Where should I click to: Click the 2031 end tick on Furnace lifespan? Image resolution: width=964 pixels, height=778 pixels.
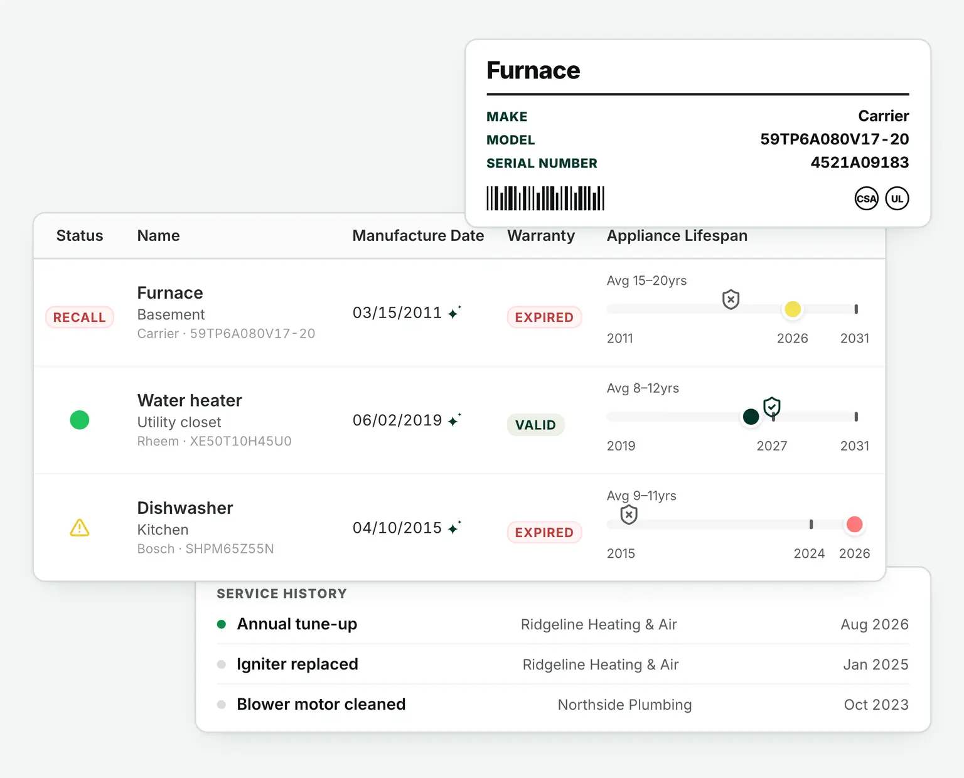pos(856,309)
